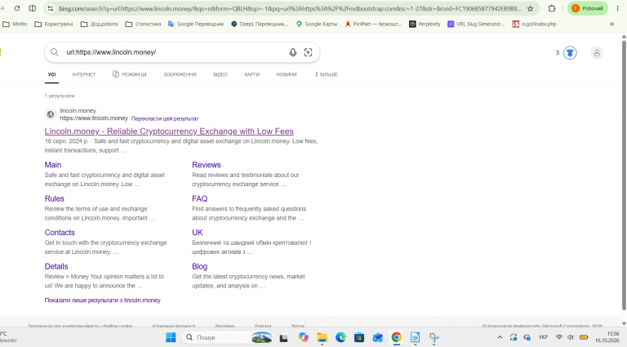The height and width of the screenshot is (347, 627).
Task: Click the lincoln.money globe favicon
Action: tap(51, 114)
